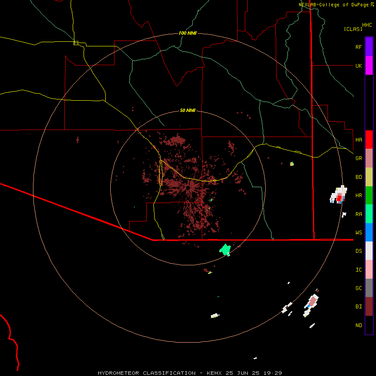Click the purple RF legend color swatch
376x376 pixels.
(369, 47)
